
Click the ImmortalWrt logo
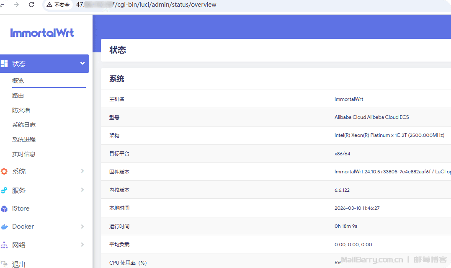42,33
